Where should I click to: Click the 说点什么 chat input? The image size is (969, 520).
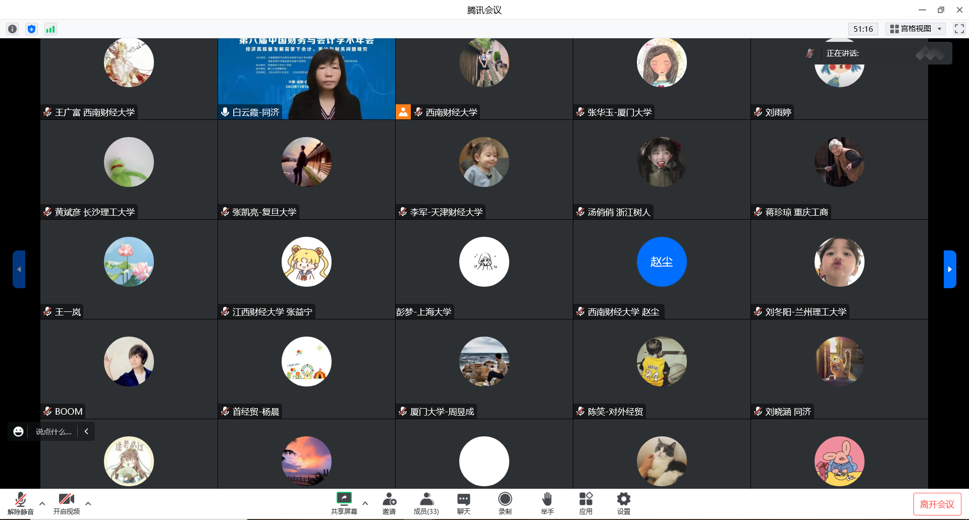tap(53, 432)
